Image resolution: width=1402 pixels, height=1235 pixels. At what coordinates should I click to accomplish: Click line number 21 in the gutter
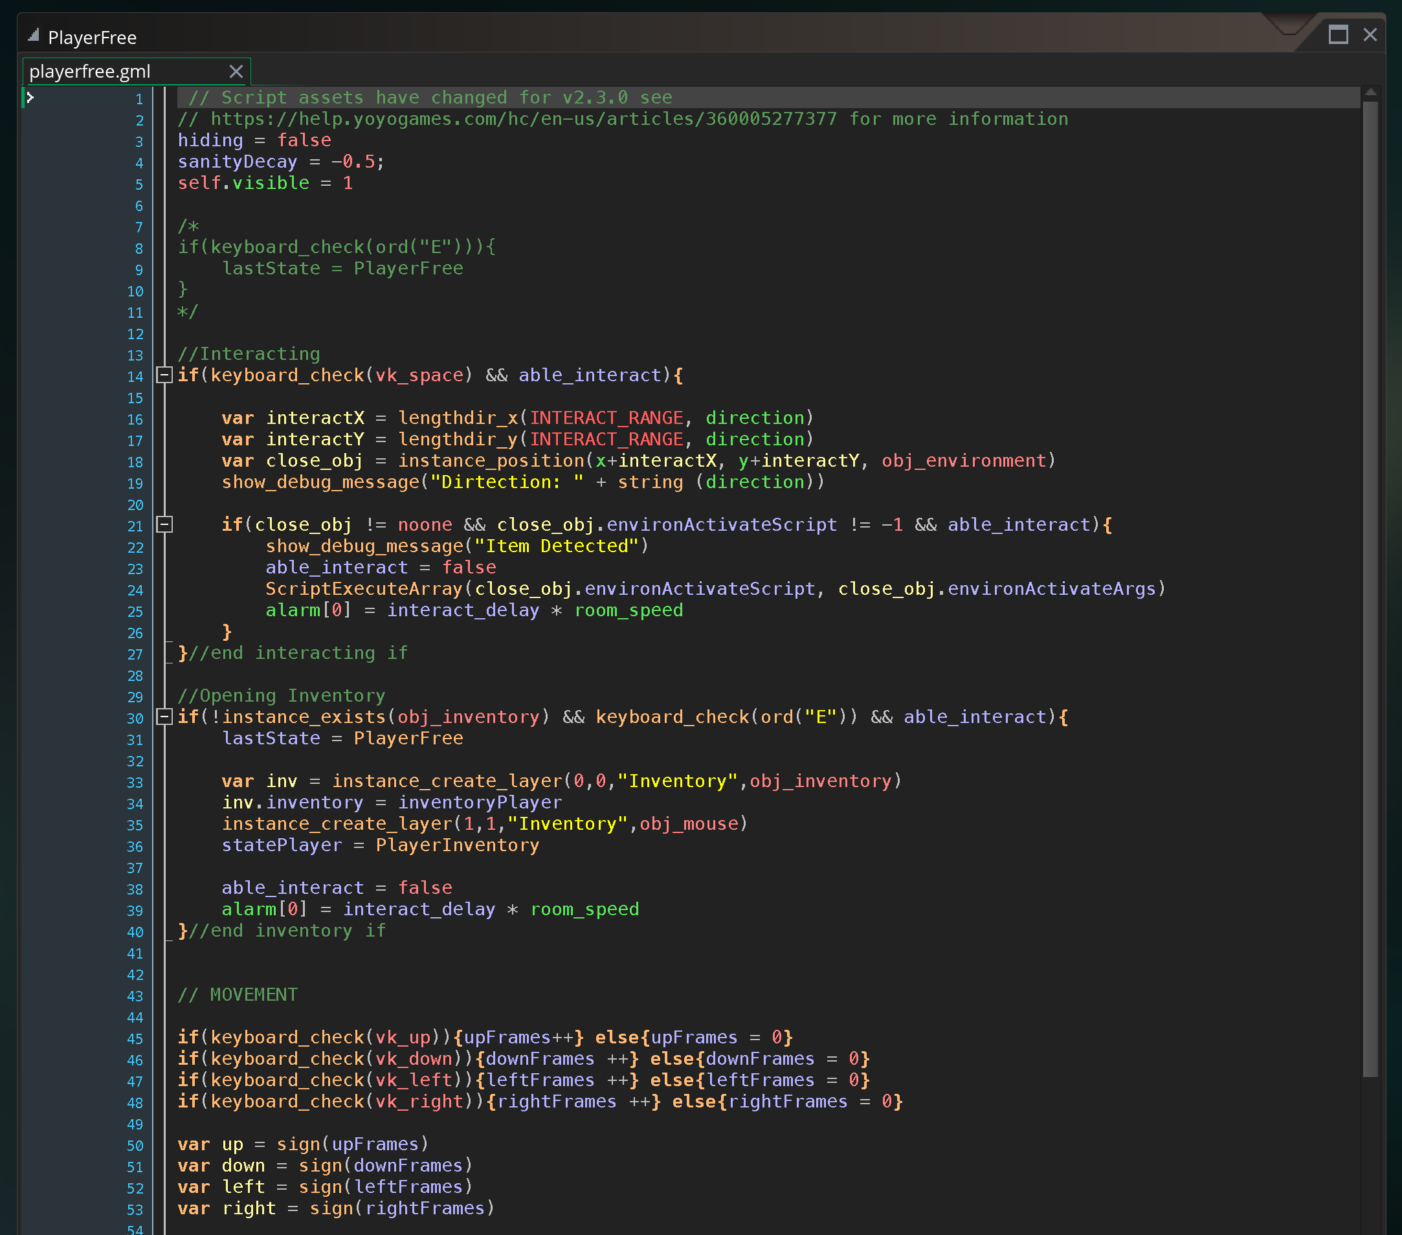tap(135, 526)
